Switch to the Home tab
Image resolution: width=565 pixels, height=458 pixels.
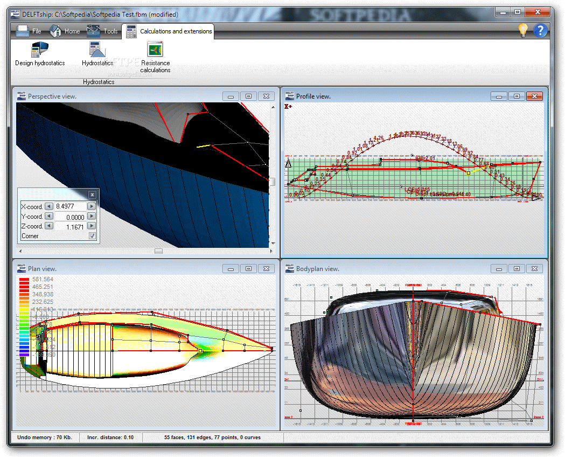coord(65,31)
